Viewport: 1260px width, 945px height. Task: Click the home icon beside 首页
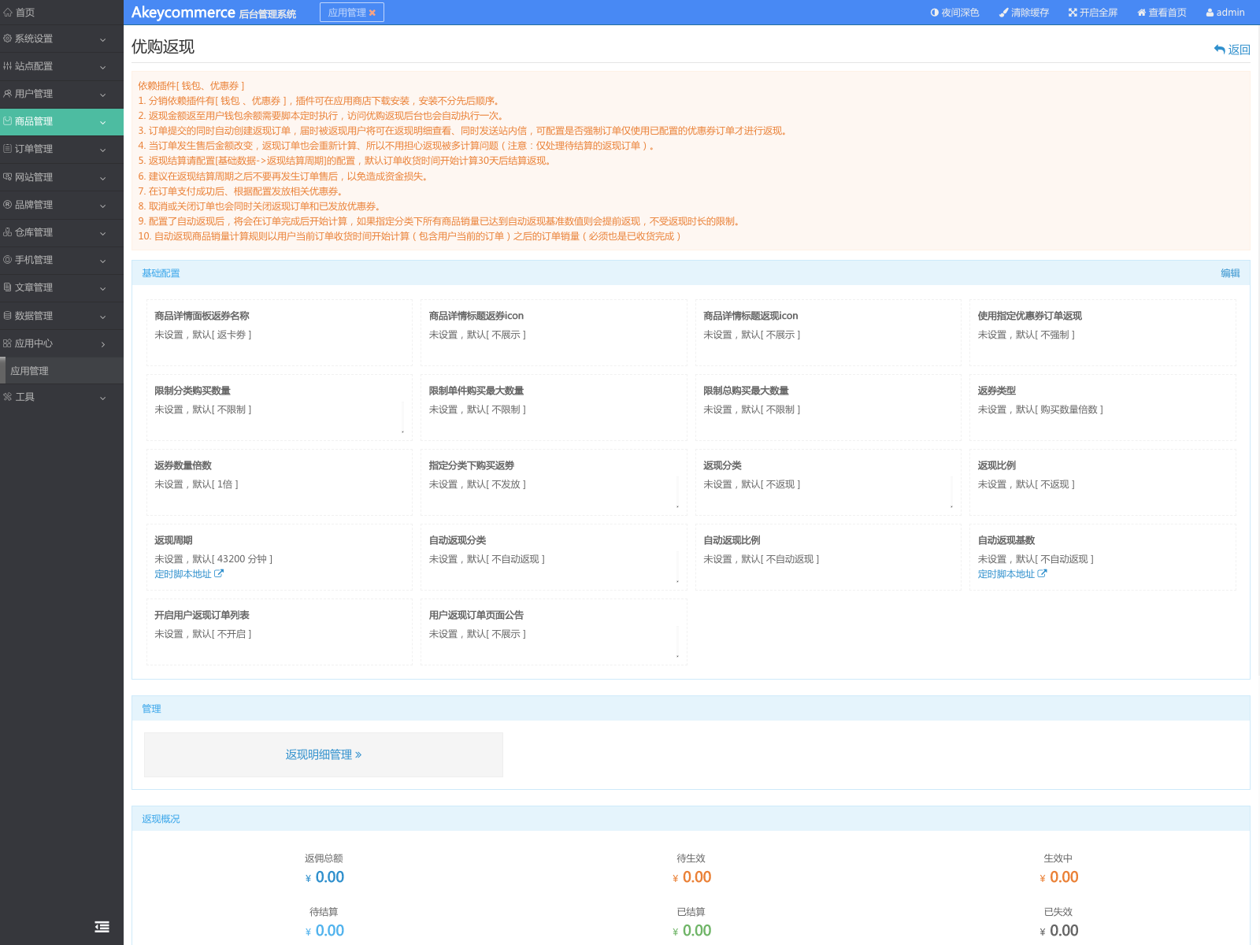click(x=8, y=13)
